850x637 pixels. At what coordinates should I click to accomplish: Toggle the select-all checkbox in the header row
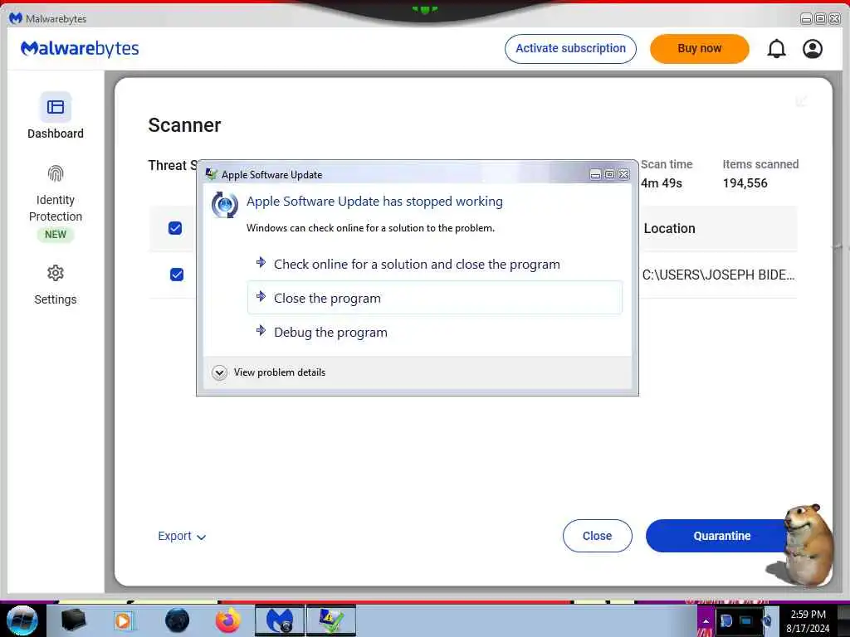point(175,228)
